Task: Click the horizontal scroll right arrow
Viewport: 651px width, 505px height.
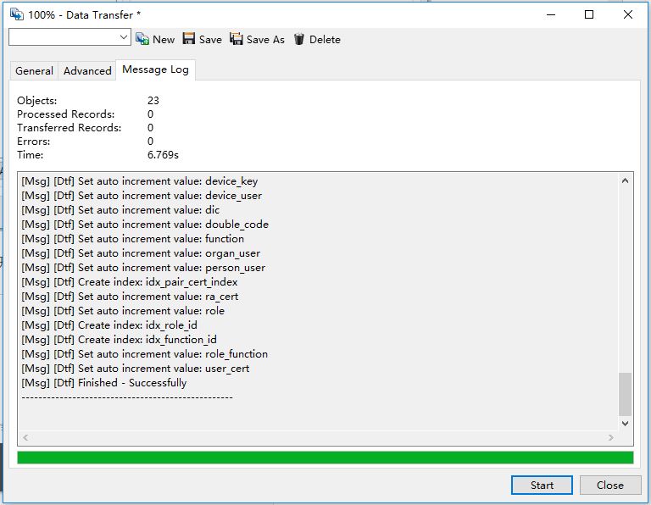Action: click(x=610, y=437)
